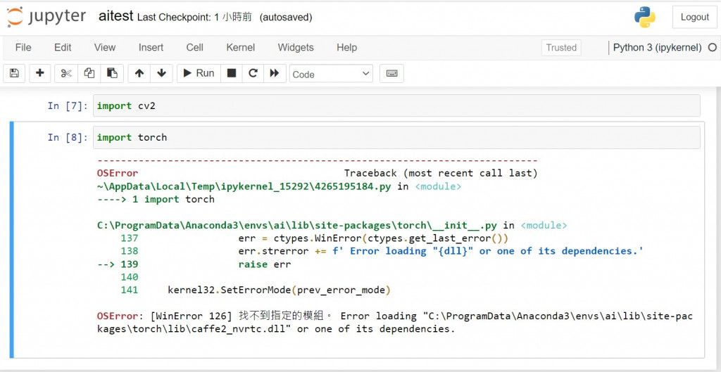721x372 pixels.
Task: Paste cells below icon
Action: tap(112, 73)
